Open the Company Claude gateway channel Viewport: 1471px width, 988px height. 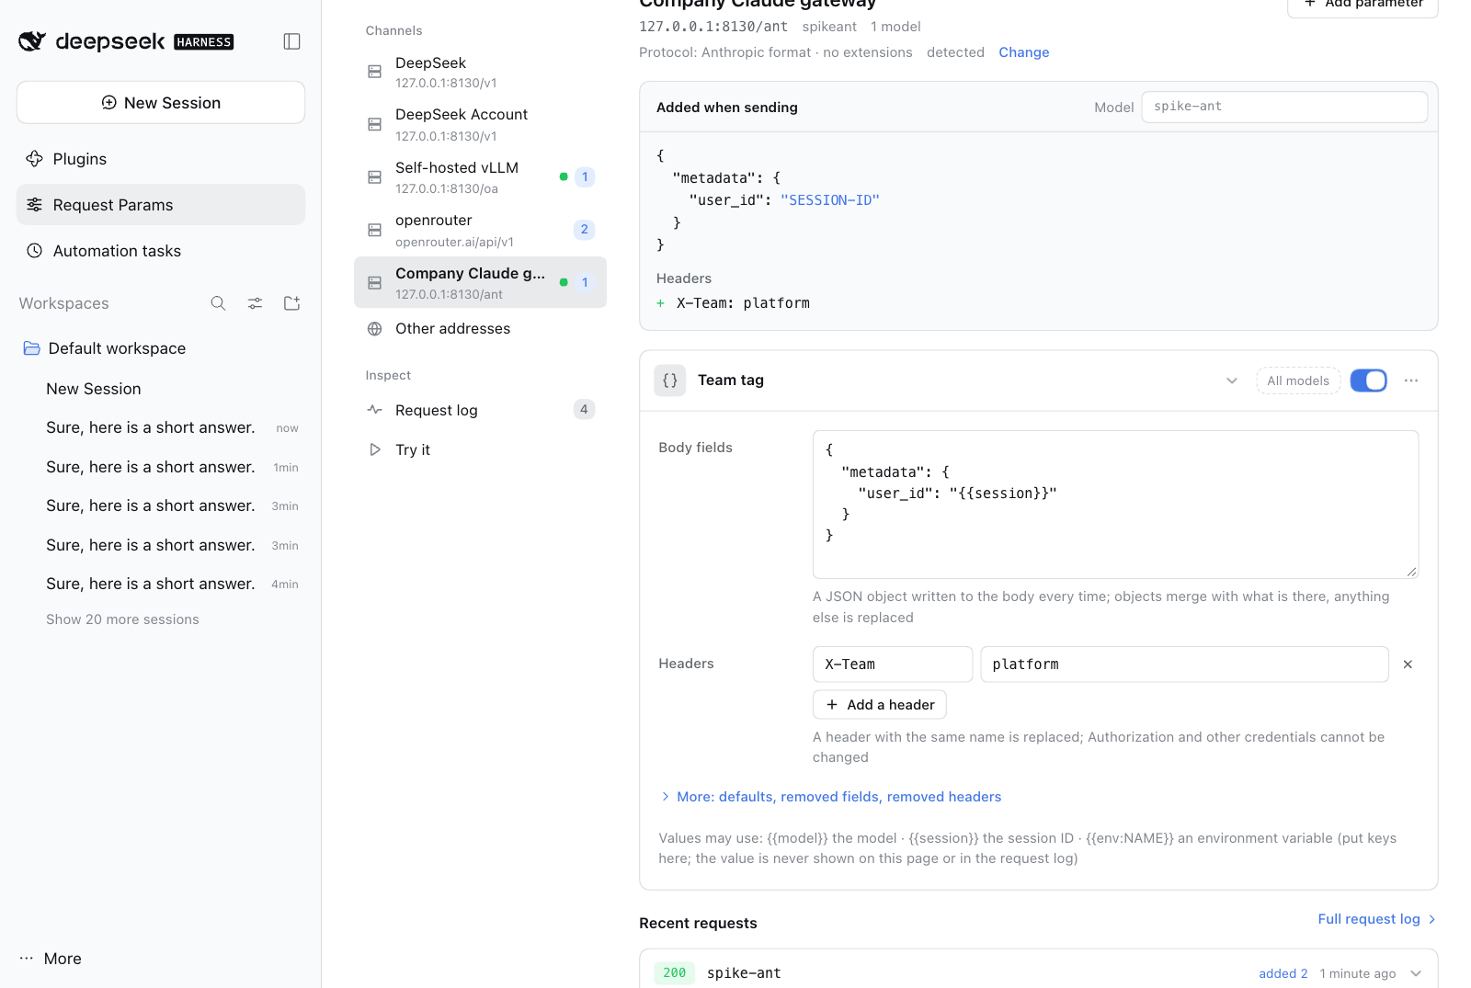click(x=480, y=282)
